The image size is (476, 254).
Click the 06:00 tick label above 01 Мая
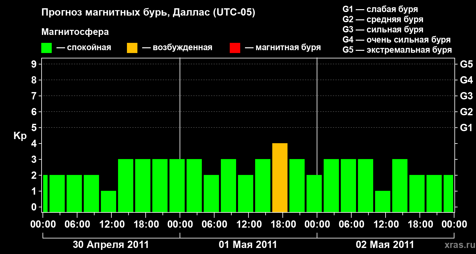tap(214, 224)
